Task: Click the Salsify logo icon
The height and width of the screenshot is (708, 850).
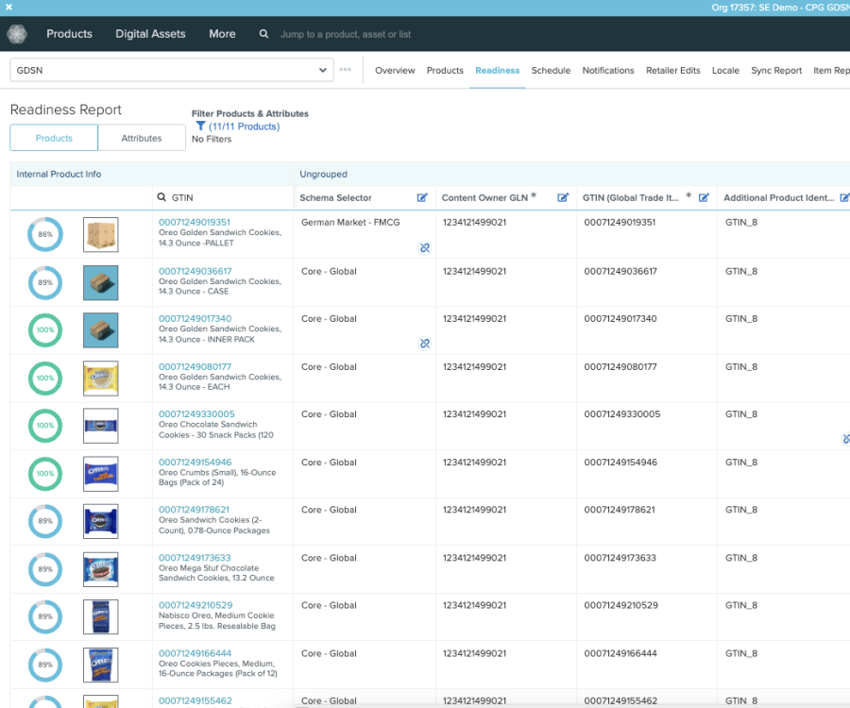Action: [x=17, y=34]
